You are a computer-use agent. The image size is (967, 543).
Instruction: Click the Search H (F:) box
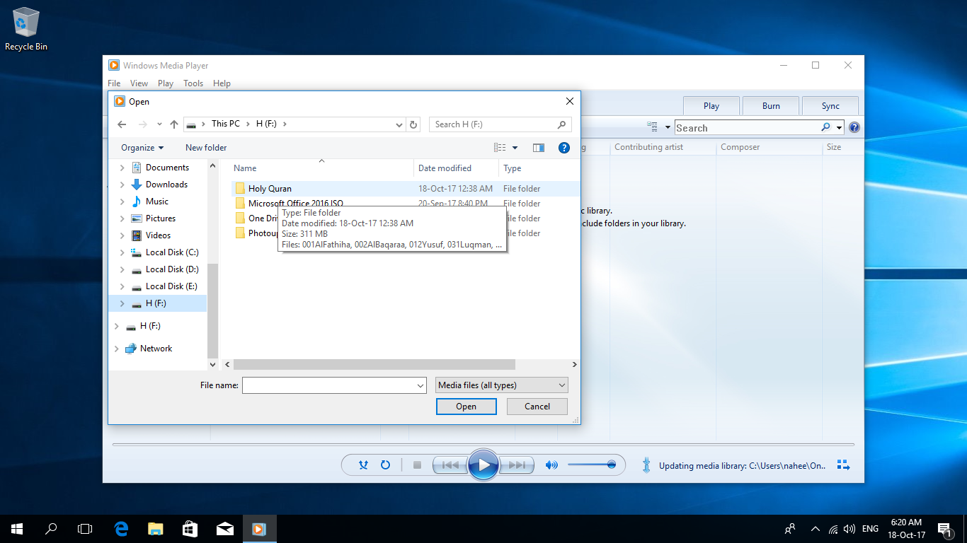point(500,124)
